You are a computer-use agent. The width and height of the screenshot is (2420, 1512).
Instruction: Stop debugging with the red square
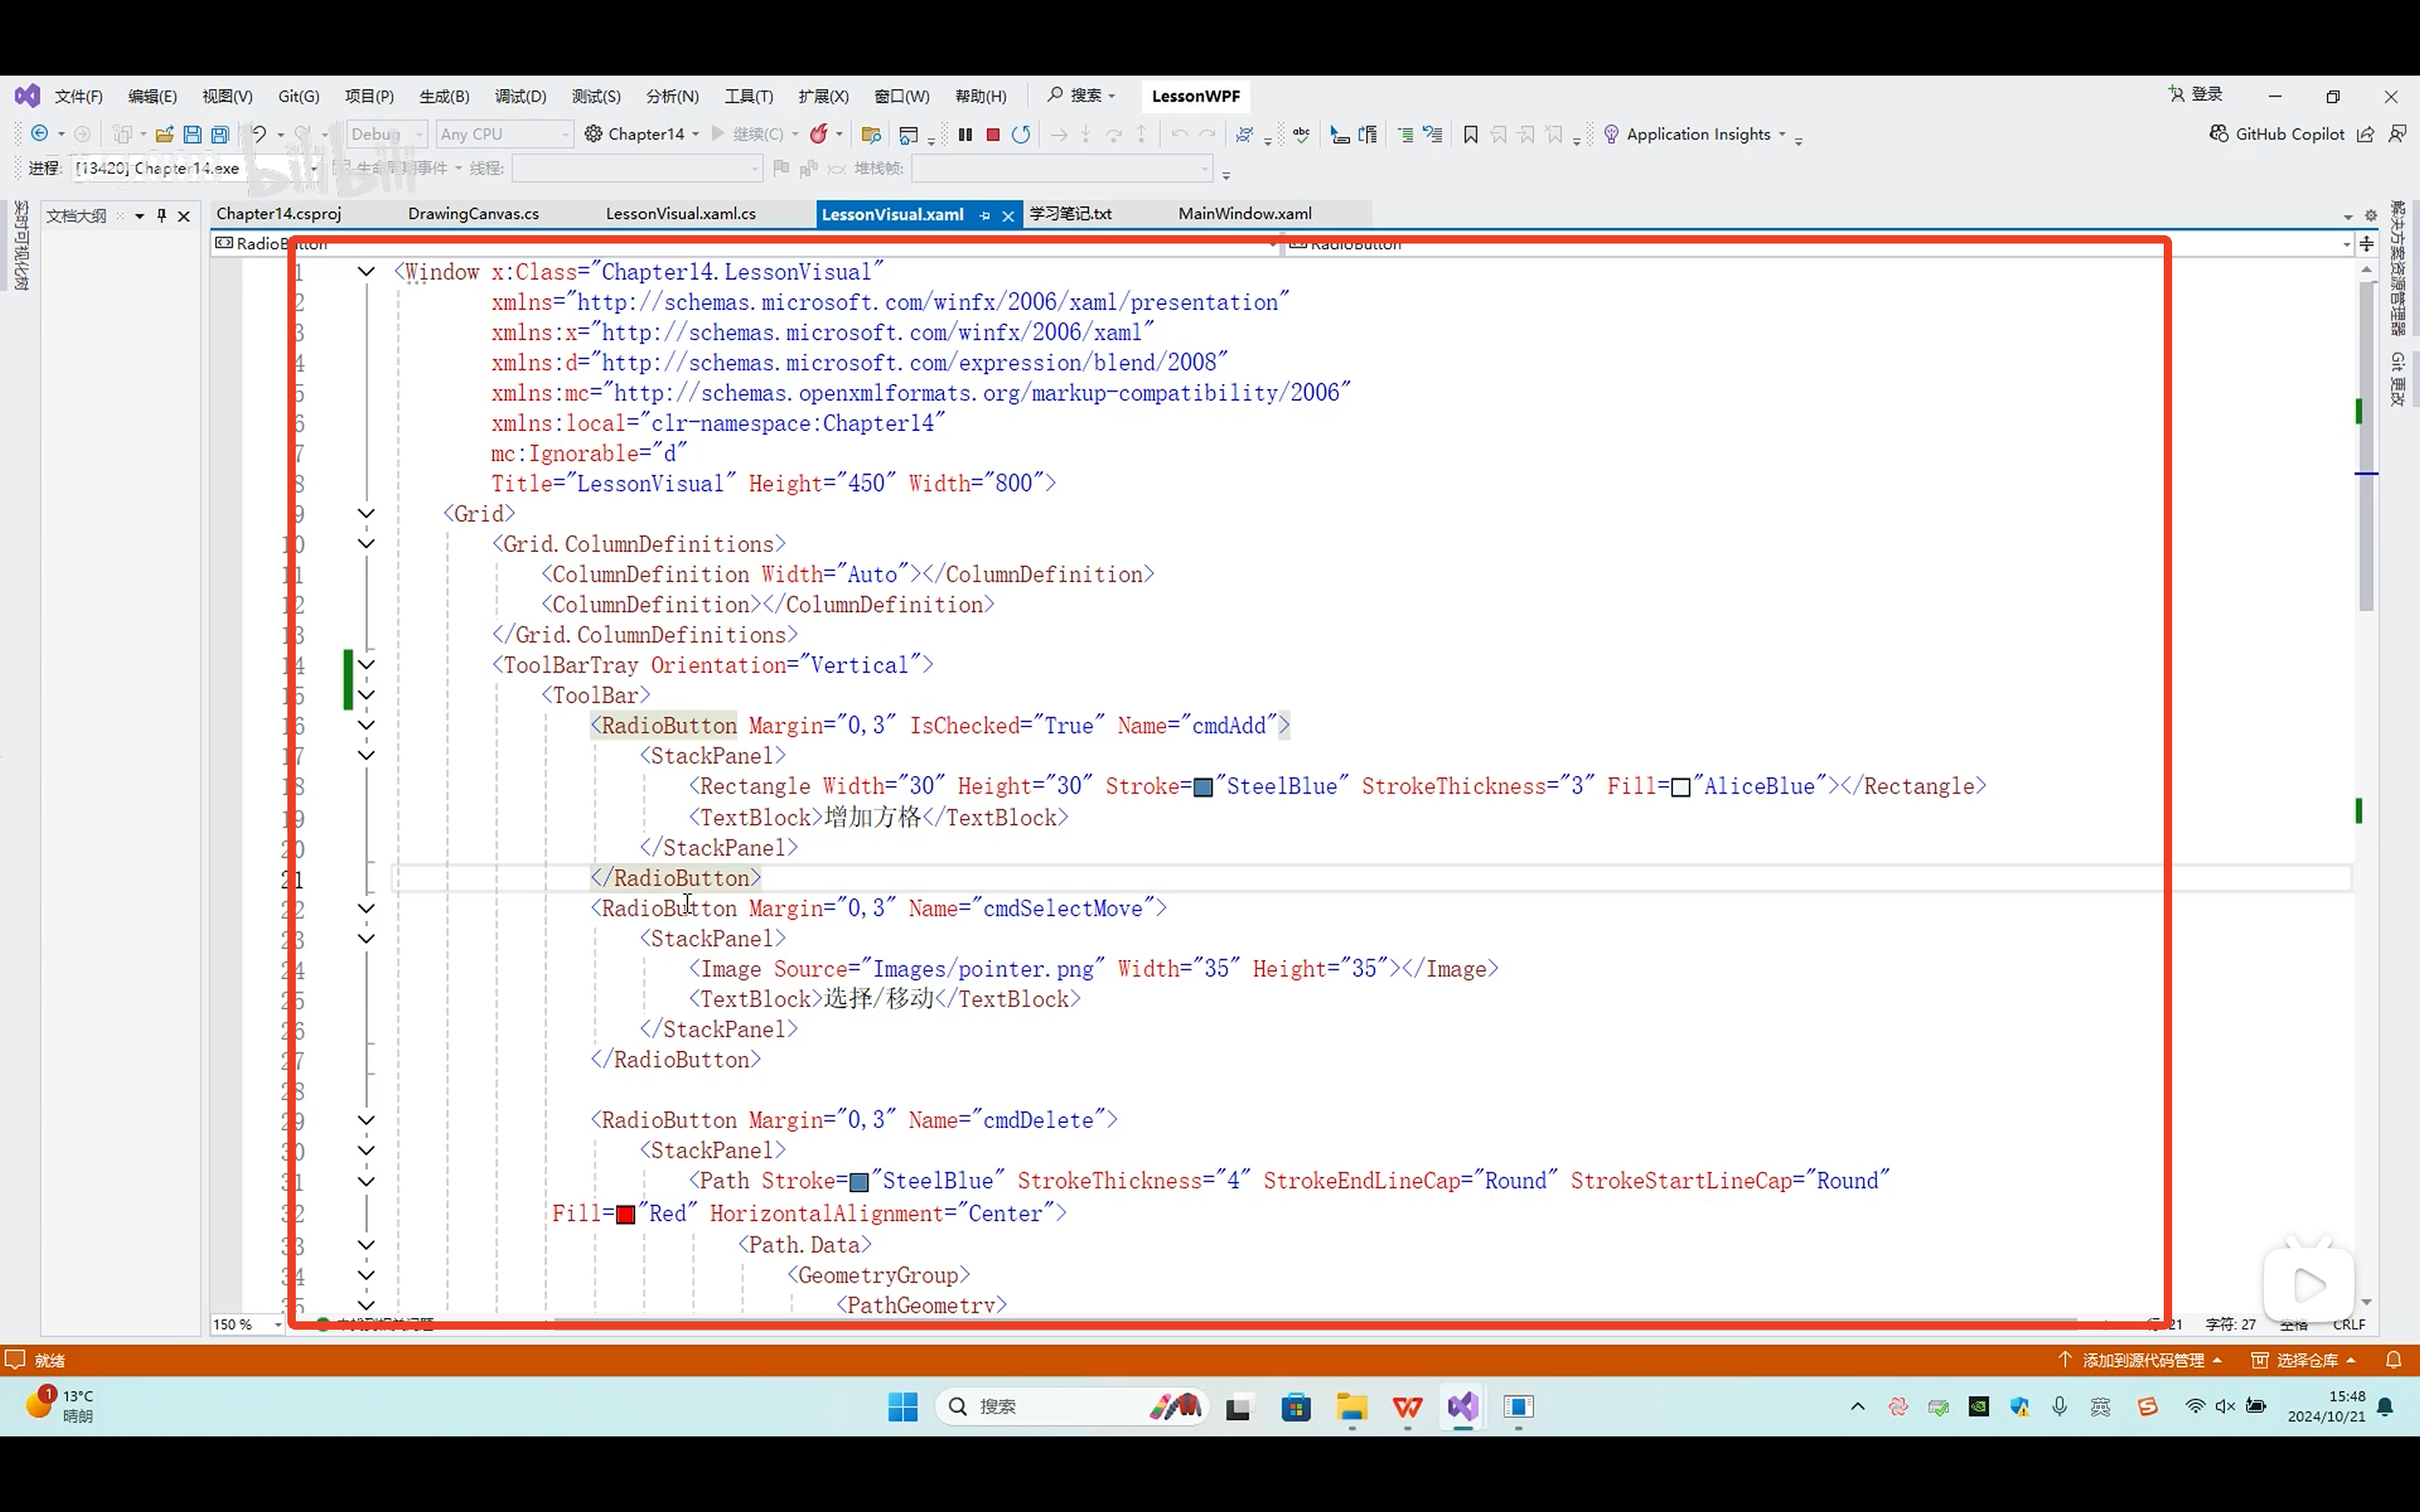[993, 134]
